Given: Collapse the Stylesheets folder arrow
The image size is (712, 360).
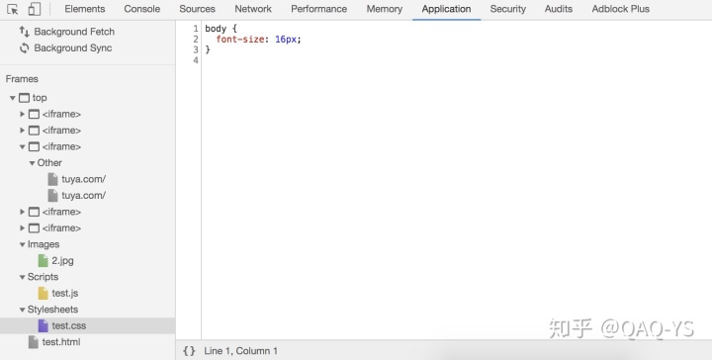Looking at the screenshot, I should (22, 310).
